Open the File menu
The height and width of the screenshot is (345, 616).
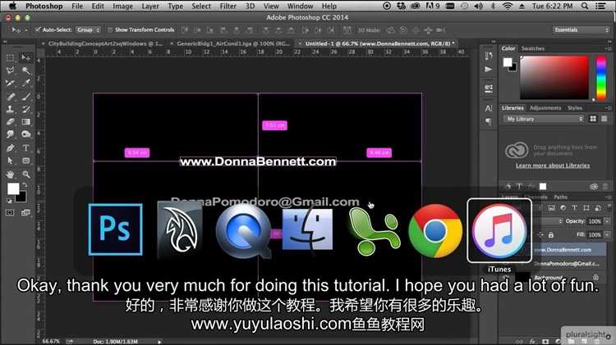tap(77, 6)
